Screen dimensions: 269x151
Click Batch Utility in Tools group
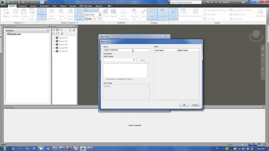[x=237, y=15]
